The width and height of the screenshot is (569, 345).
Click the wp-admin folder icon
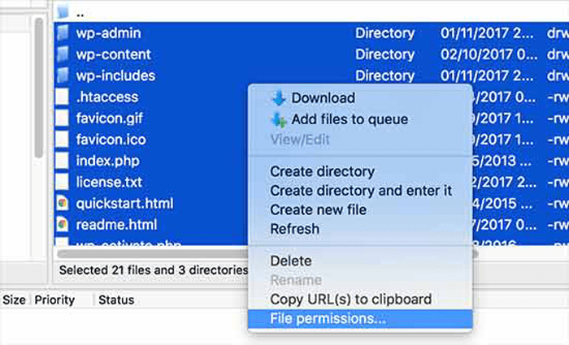(x=62, y=33)
